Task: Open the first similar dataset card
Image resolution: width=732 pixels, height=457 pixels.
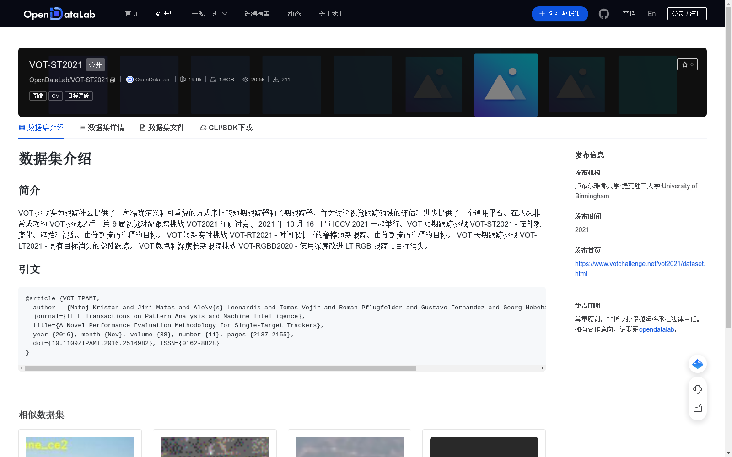Action: tap(80, 443)
